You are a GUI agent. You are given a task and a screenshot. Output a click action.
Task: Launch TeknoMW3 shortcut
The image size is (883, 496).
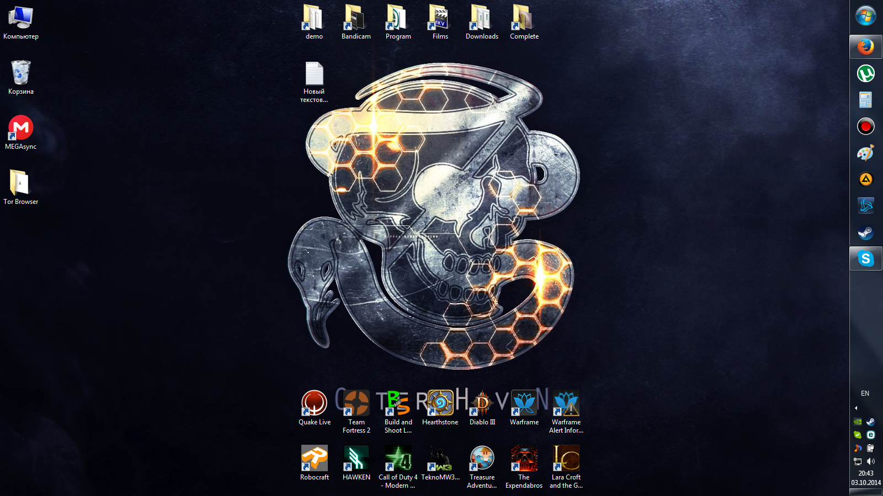[440, 463]
